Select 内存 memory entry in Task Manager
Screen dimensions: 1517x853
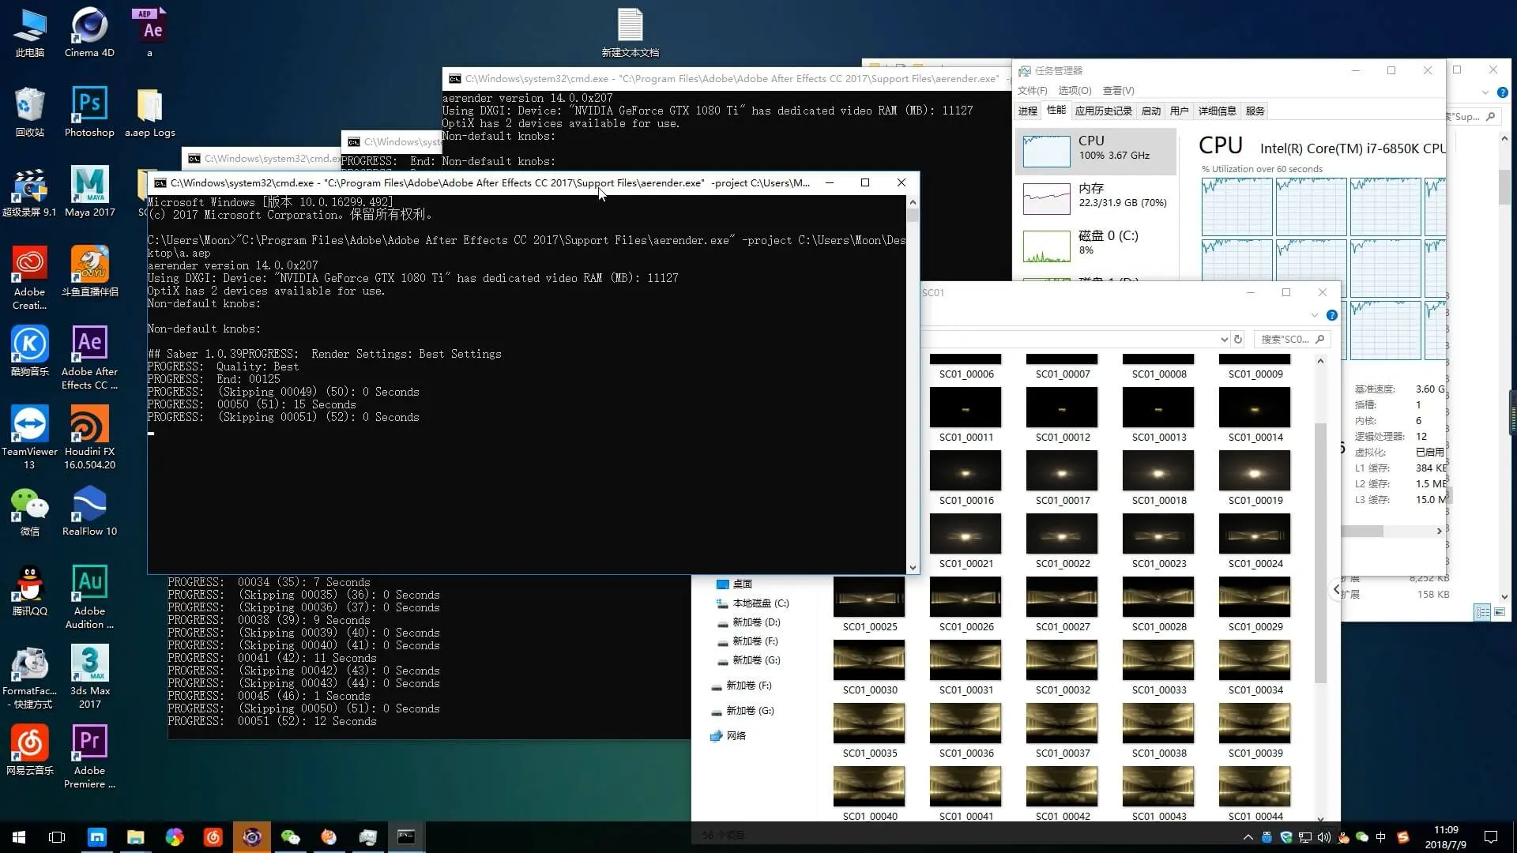click(x=1096, y=197)
